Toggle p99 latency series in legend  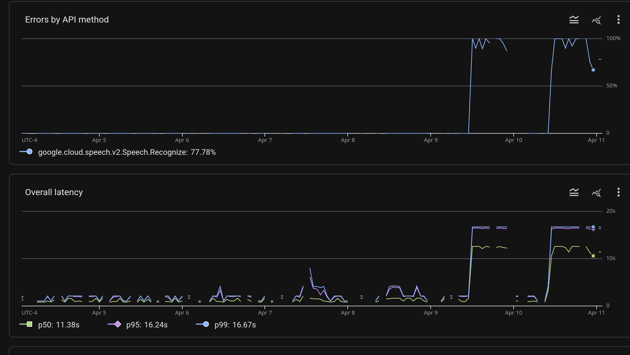[235, 325]
